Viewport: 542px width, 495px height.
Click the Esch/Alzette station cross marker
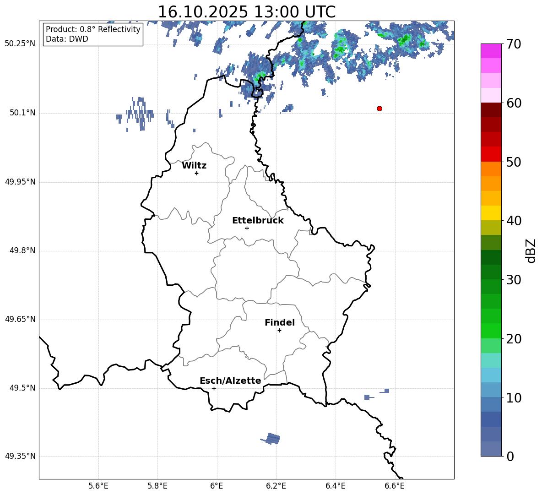tap(214, 388)
